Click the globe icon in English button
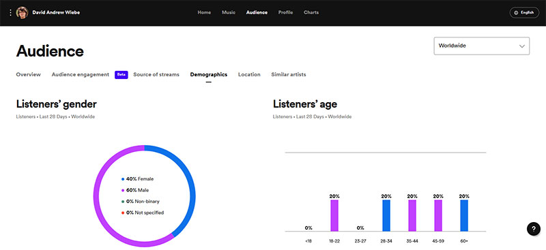The height and width of the screenshot is (250, 546). tap(516, 12)
